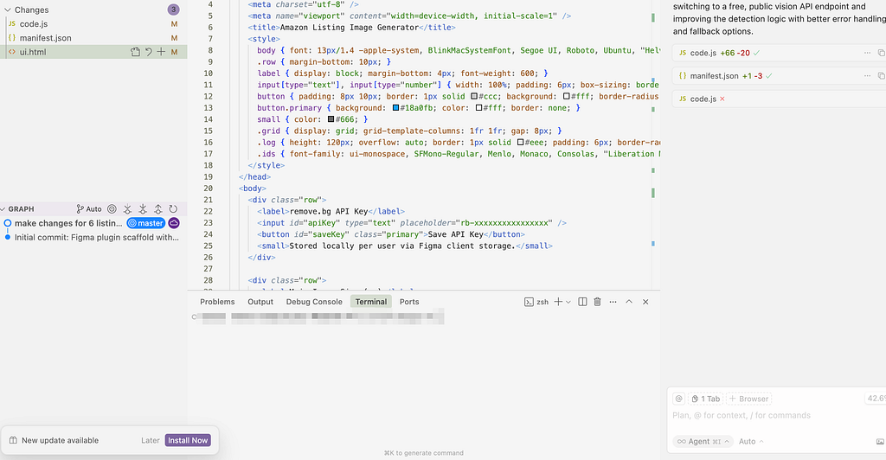Click the editor overview ruler scrollbar
This screenshot has height=460, width=886.
[x=653, y=144]
